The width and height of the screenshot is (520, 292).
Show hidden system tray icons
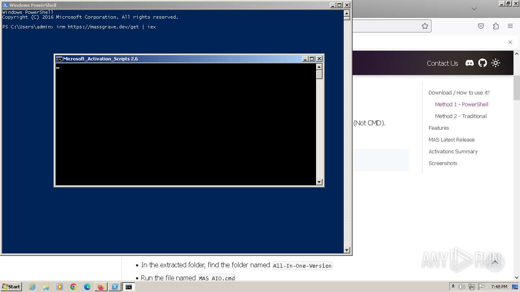click(x=453, y=287)
